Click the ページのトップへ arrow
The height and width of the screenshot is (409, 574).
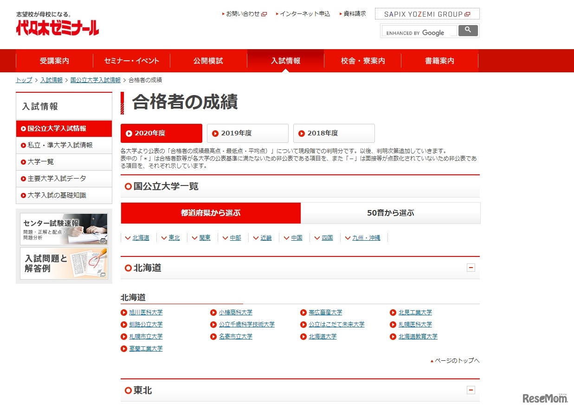pos(431,360)
